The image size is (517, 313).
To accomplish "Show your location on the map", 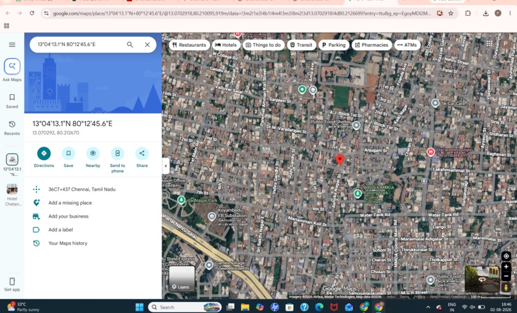I will (x=506, y=256).
